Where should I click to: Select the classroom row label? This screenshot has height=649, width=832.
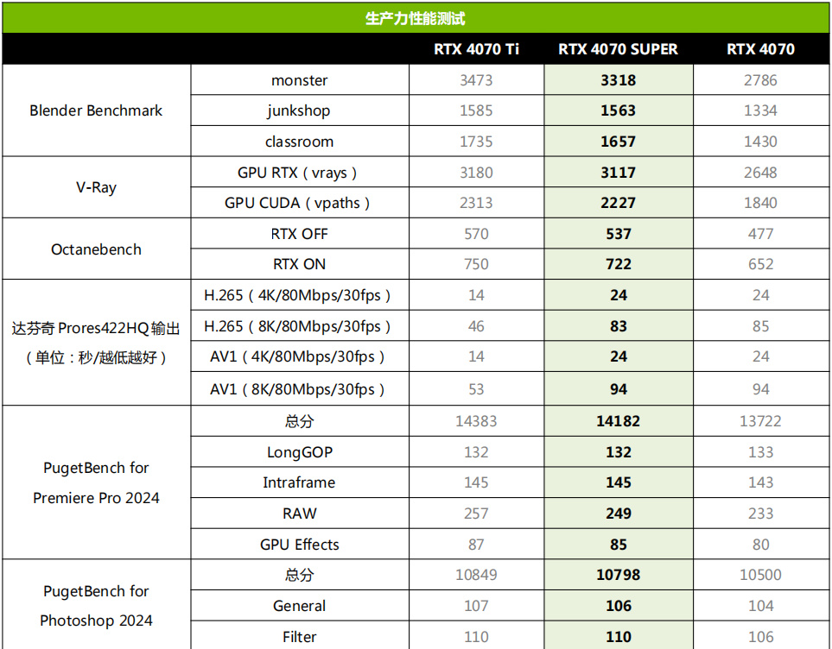click(x=299, y=142)
